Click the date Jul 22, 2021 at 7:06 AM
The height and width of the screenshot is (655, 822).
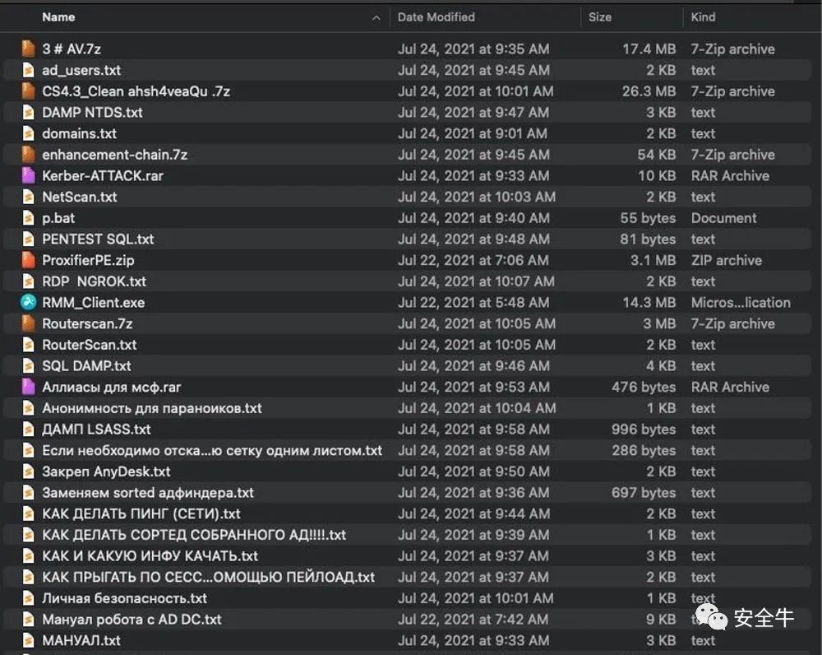(473, 260)
